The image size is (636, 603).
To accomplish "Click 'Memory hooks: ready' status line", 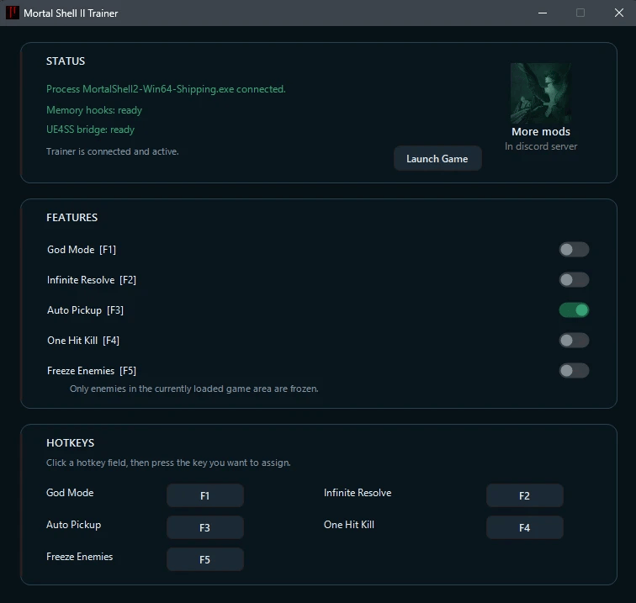I will (x=94, y=110).
